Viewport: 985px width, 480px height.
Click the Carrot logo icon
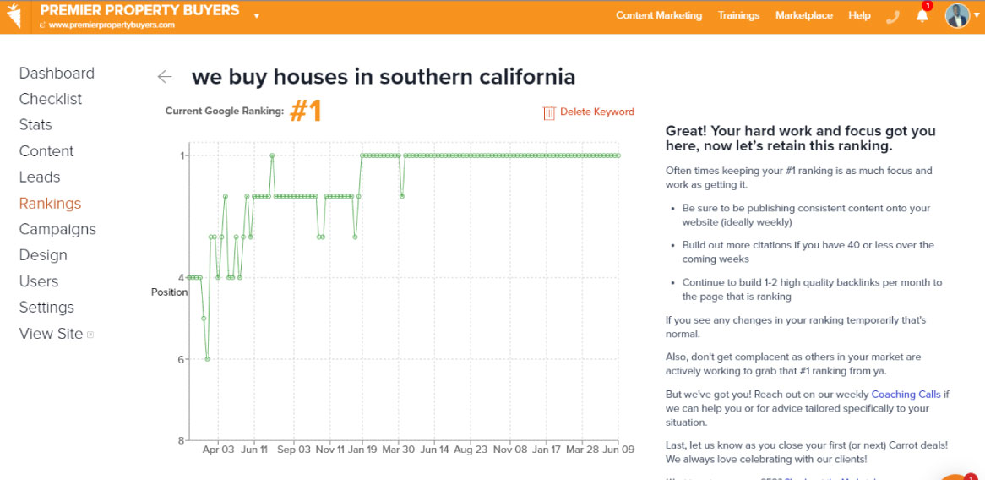(x=14, y=16)
